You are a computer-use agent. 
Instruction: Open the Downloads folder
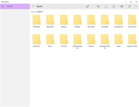[x=105, y=21]
